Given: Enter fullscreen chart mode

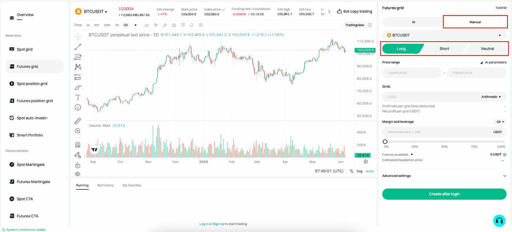Looking at the screenshot, I should (370, 25).
